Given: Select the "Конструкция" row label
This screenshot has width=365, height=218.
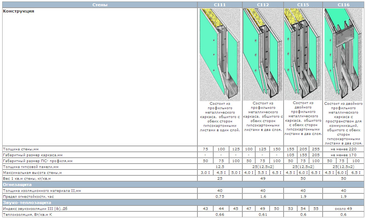Looking at the screenshot, I should pyautogui.click(x=18, y=11).
